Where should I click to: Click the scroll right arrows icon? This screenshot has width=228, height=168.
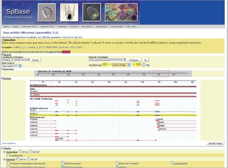coord(138,65)
